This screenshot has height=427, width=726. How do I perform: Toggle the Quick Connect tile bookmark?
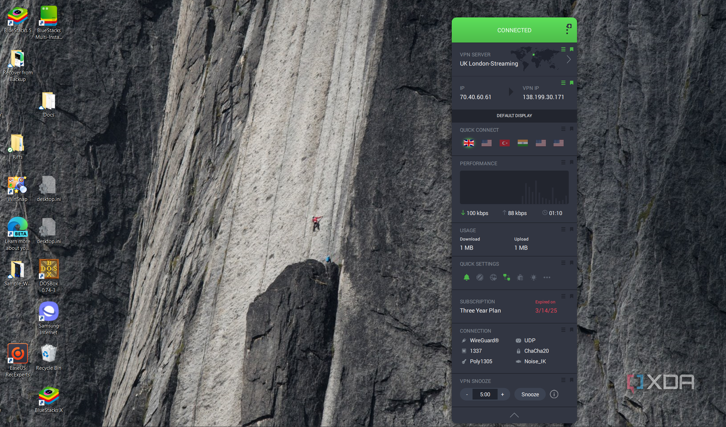pos(572,129)
